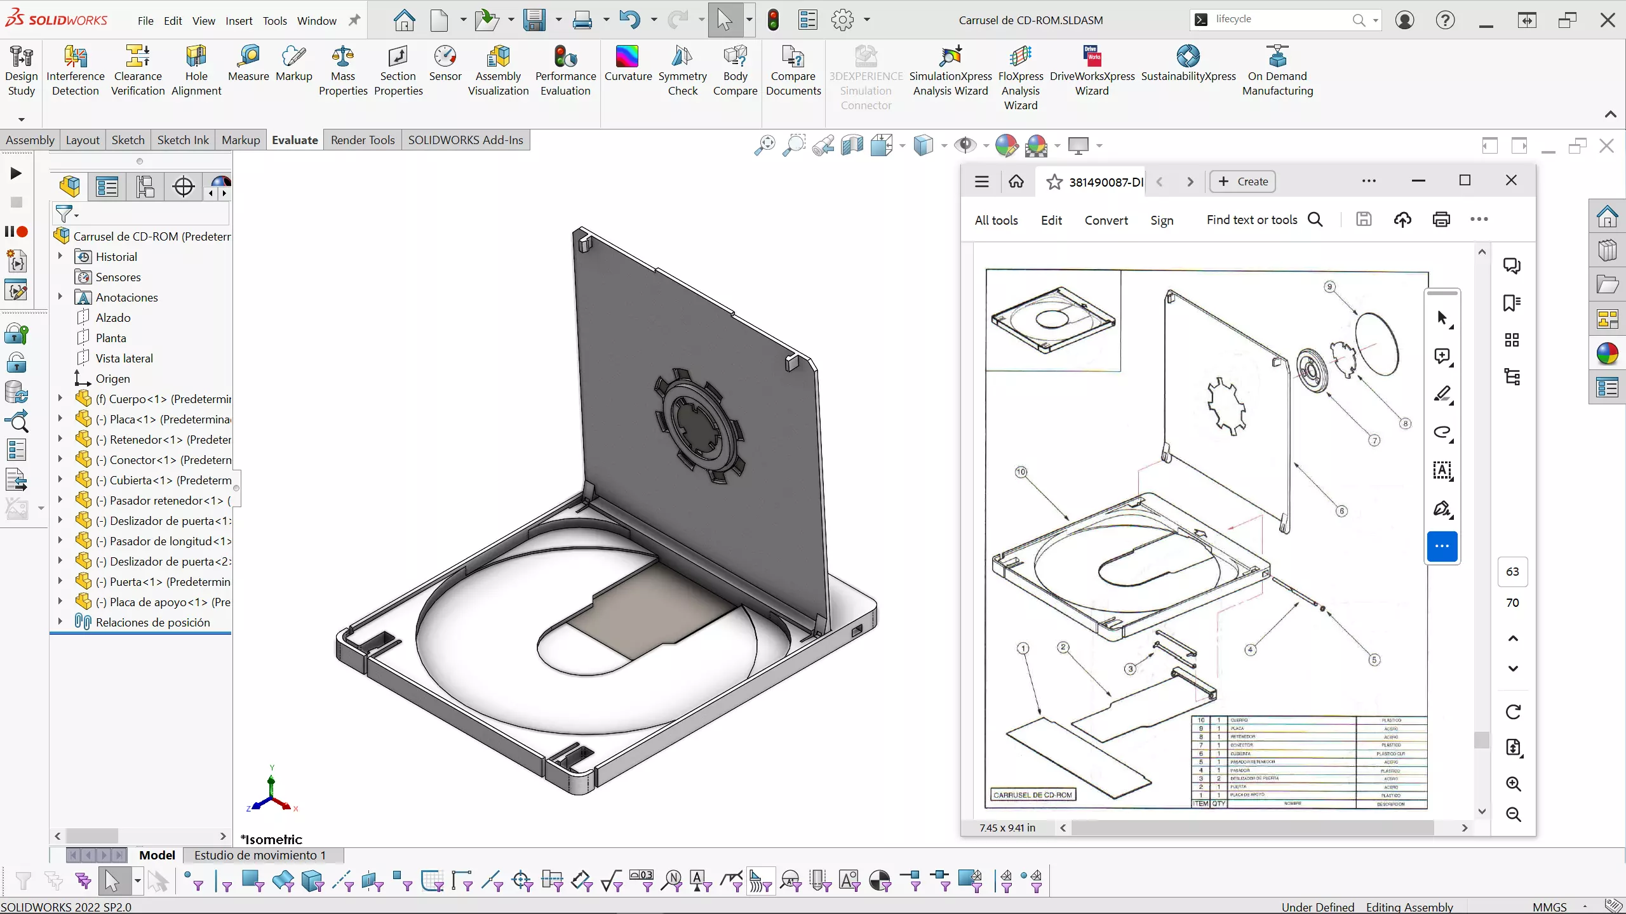Pin the SOLIDWORKS menu bar
Viewport: 1626px width, 914px height.
(x=354, y=20)
